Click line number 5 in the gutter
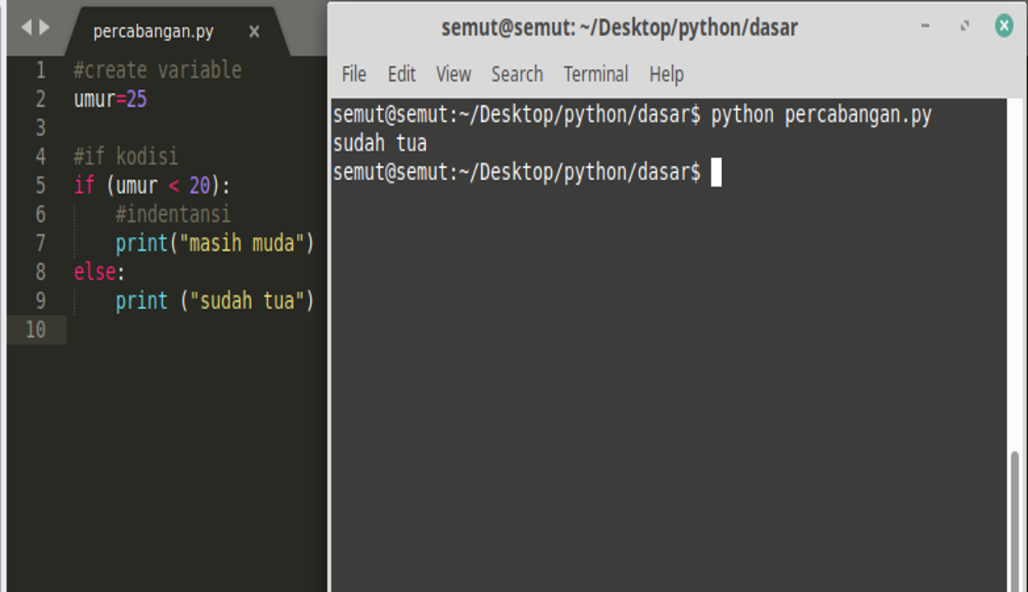 (40, 186)
